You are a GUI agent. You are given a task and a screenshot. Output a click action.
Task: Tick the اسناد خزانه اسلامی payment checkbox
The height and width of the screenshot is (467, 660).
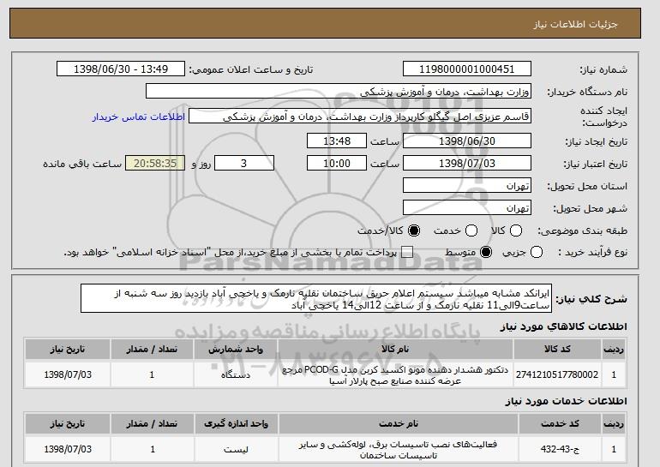pos(406,253)
